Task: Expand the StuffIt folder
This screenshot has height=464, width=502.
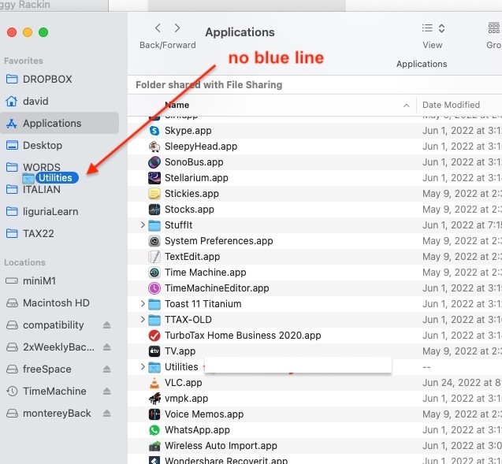Action: pos(143,225)
